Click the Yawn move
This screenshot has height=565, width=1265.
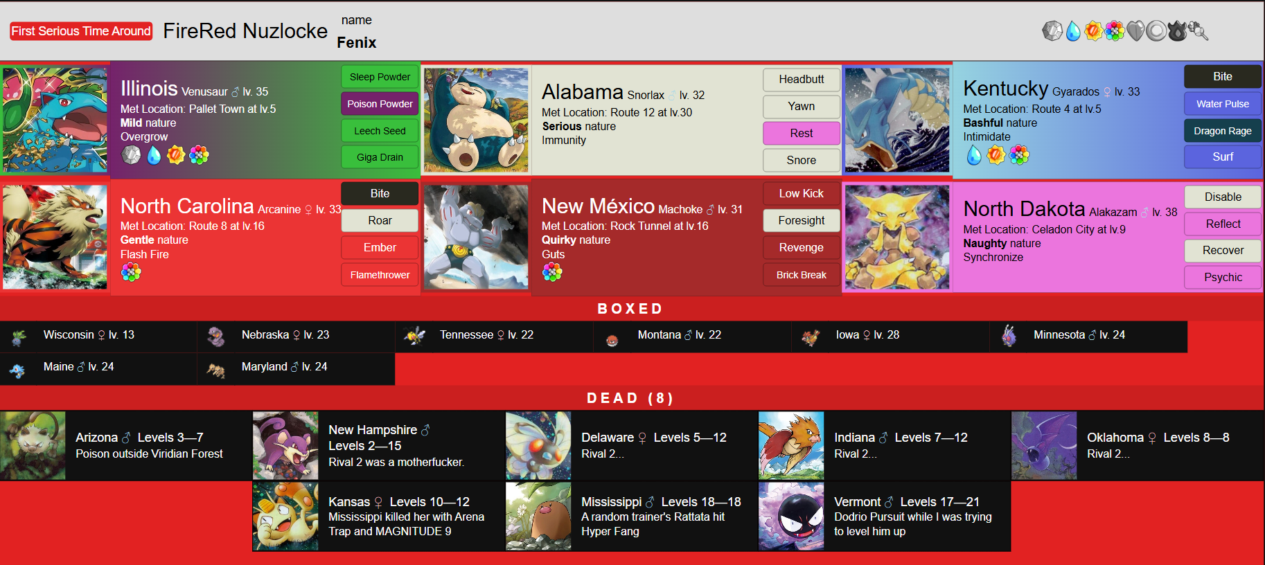coord(802,107)
